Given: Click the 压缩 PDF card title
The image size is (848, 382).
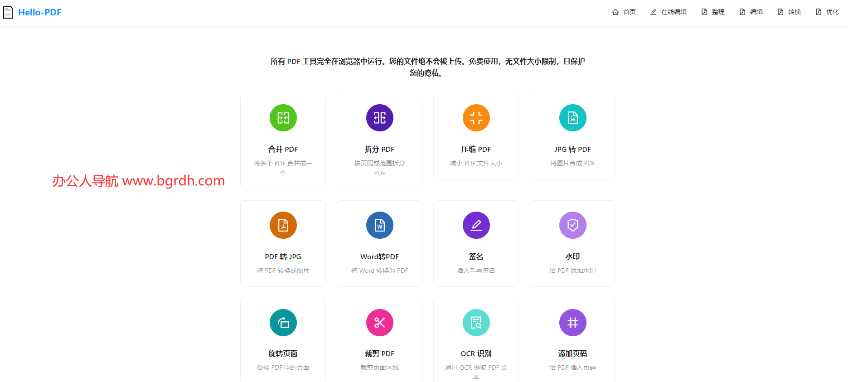Looking at the screenshot, I should pyautogui.click(x=476, y=149).
